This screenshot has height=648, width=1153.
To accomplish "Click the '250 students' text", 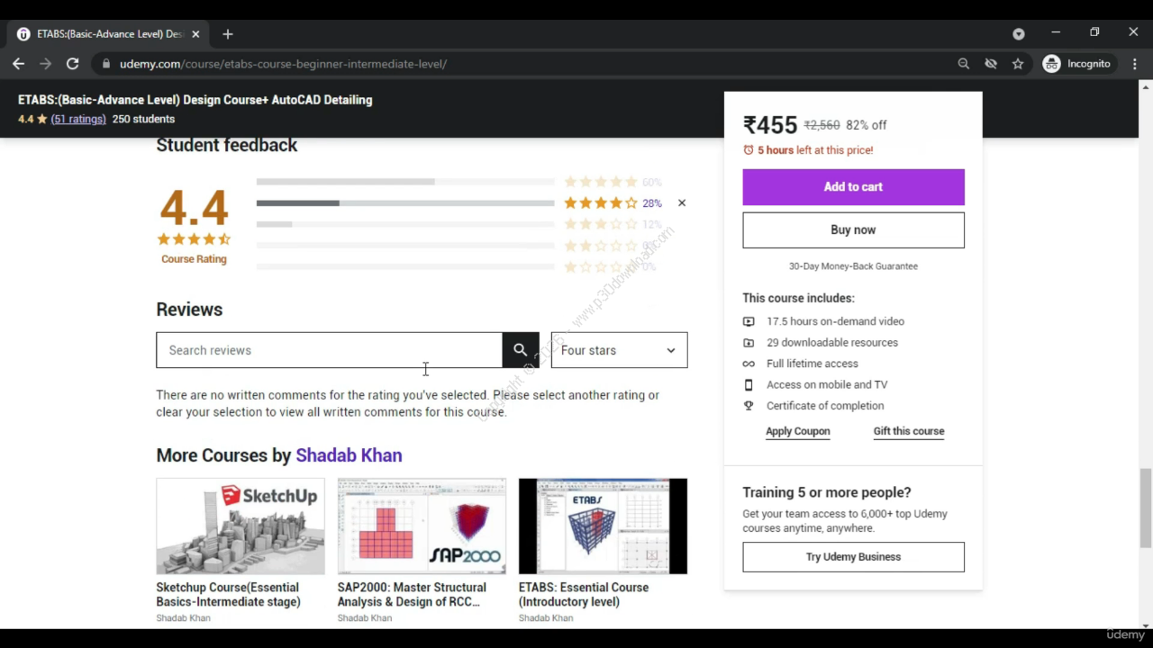I will 143,119.
